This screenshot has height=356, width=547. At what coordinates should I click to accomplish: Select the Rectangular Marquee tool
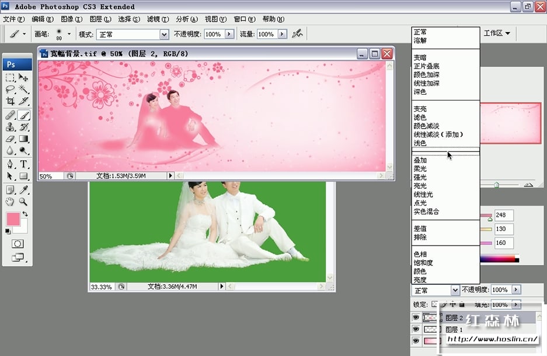pos(10,78)
